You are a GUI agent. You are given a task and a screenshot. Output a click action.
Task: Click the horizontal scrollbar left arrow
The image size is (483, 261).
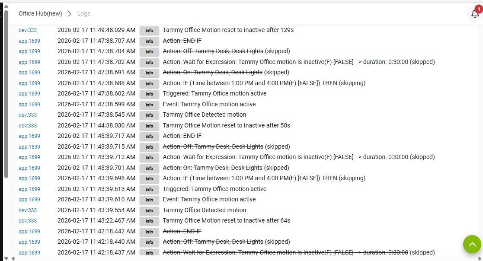(13, 258)
